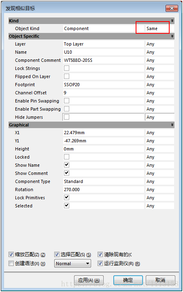
Task: Confirm with the 确定 button
Action: 128,280
